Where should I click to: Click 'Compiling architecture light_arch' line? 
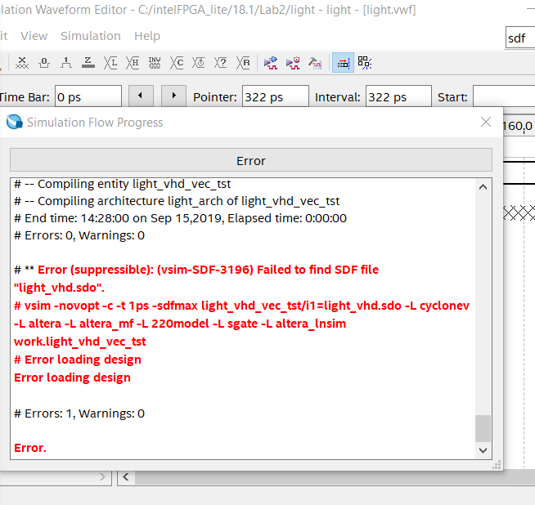point(177,201)
